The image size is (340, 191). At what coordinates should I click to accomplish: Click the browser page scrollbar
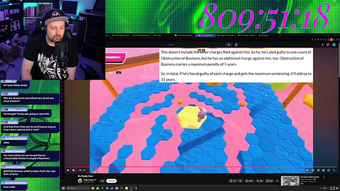339,61
